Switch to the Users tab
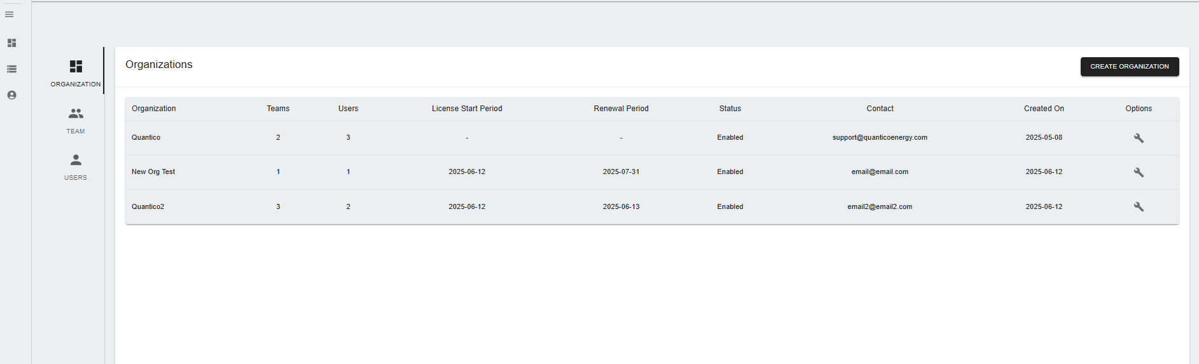This screenshot has height=364, width=1199. (x=76, y=166)
